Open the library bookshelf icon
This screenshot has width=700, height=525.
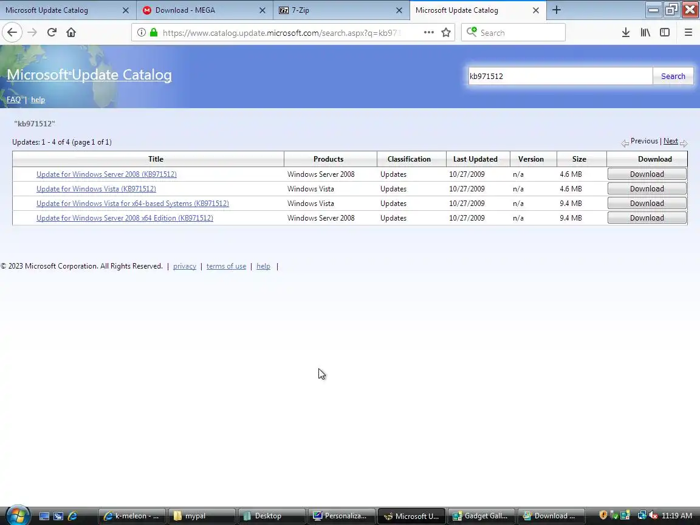[645, 33]
